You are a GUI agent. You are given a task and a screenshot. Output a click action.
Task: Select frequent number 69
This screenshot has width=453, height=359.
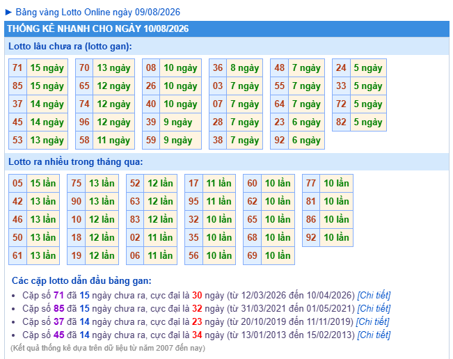pyautogui.click(x=252, y=255)
